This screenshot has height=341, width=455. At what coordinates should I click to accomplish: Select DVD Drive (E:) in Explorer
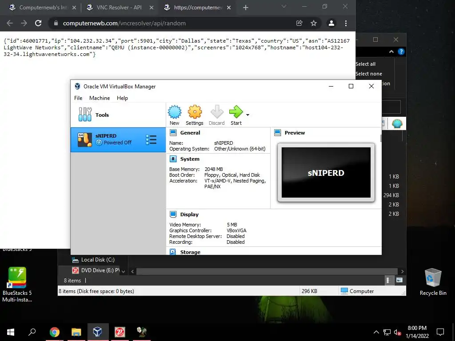[96, 270]
